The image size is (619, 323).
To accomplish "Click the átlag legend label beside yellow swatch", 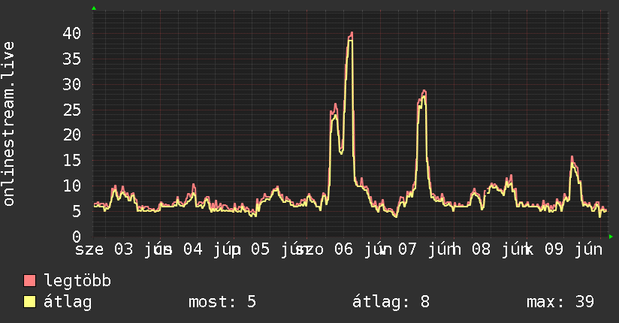I will [x=68, y=302].
